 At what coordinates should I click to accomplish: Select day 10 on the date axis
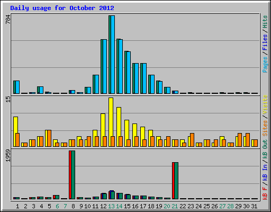pos(87,206)
